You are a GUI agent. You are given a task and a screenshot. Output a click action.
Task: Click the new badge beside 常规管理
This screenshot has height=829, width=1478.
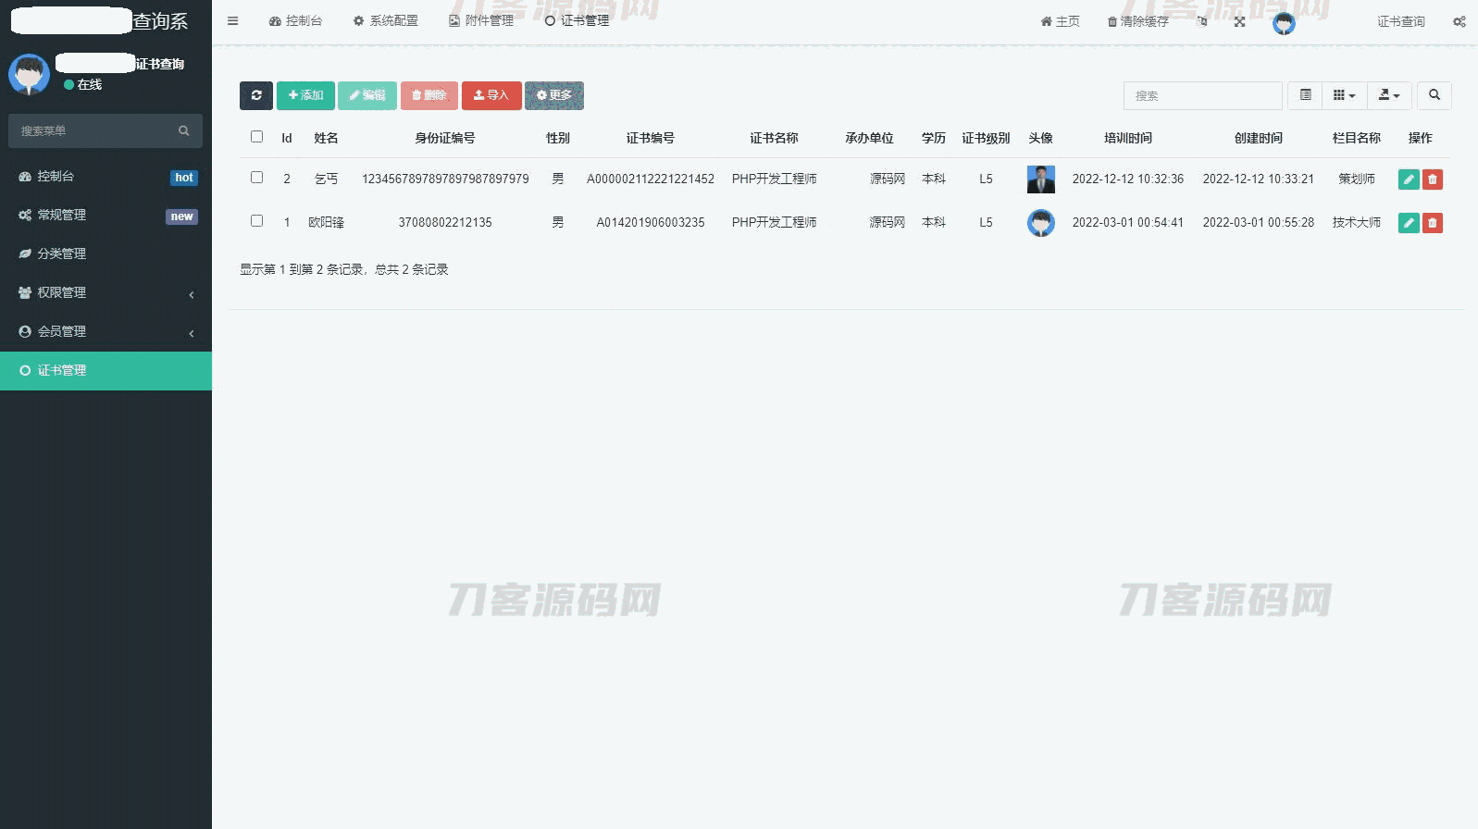[x=181, y=217]
